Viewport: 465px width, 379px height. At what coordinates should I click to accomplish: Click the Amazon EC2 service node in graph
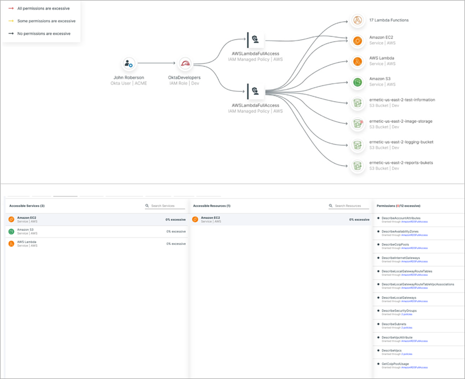[358, 41]
